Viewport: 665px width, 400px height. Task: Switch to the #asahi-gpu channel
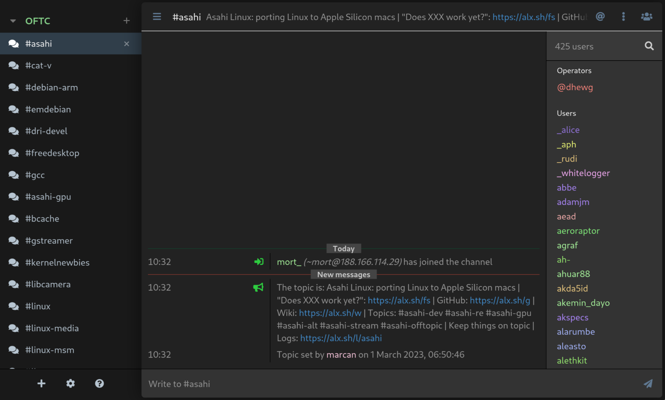point(48,197)
